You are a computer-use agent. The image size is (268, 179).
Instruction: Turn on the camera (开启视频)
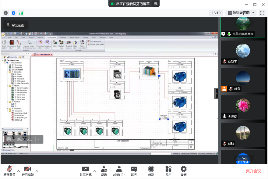(x=27, y=169)
